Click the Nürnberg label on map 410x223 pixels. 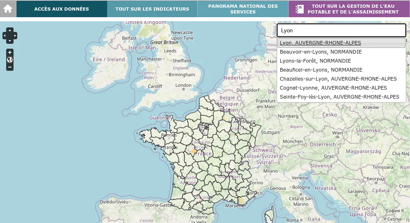(288, 116)
